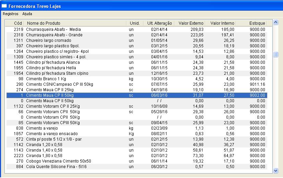Click the Ult. Alteração column header
Image resolution: width=283 pixels, height=178 pixels.
coord(159,23)
